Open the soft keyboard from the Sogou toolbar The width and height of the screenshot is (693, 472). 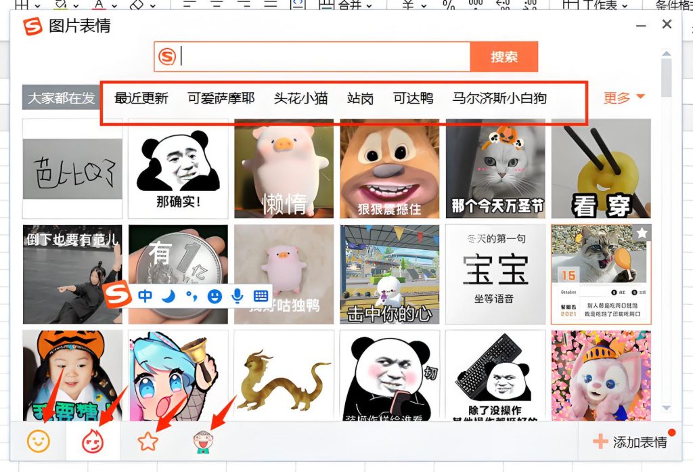[x=261, y=296]
